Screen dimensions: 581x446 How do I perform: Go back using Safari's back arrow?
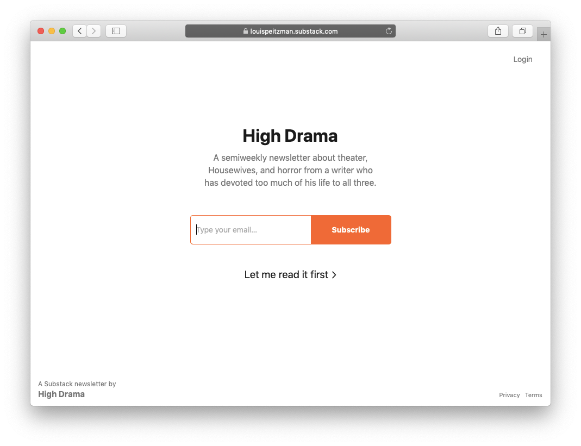(x=80, y=31)
